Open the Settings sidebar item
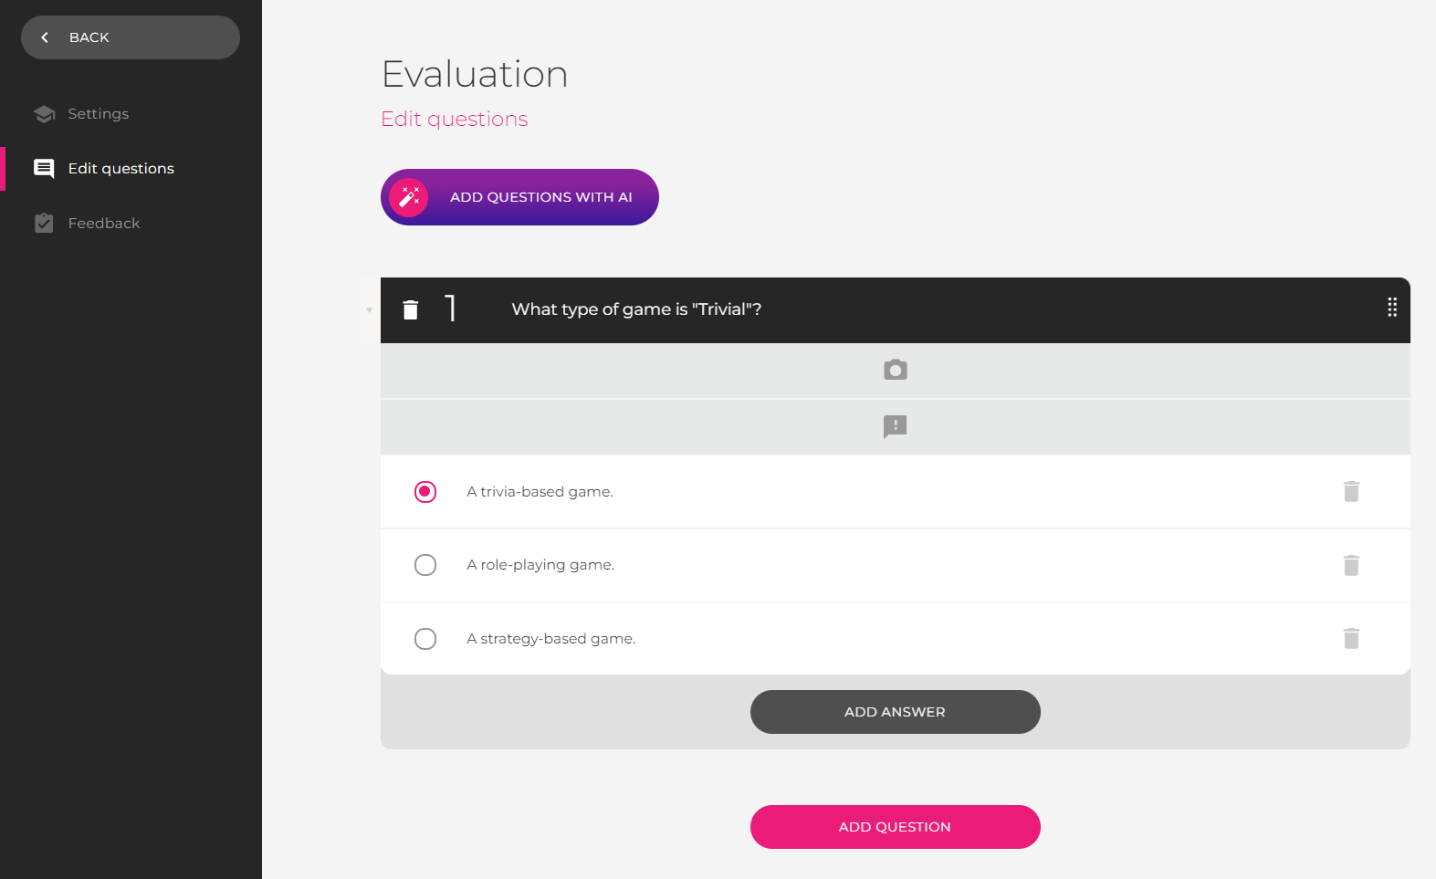 [x=98, y=114]
